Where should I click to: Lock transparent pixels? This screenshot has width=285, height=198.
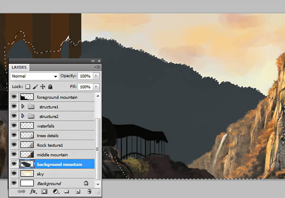click(28, 86)
